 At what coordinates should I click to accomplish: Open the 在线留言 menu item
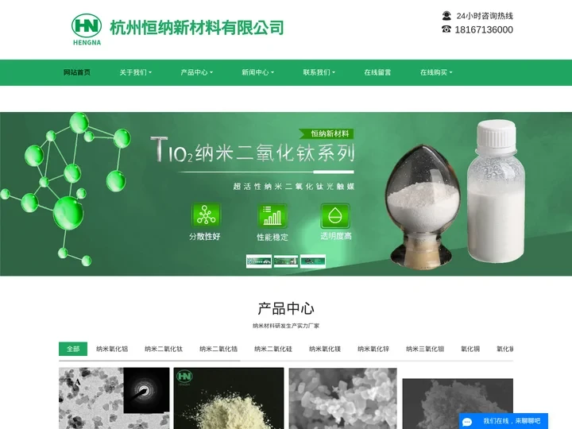(377, 72)
